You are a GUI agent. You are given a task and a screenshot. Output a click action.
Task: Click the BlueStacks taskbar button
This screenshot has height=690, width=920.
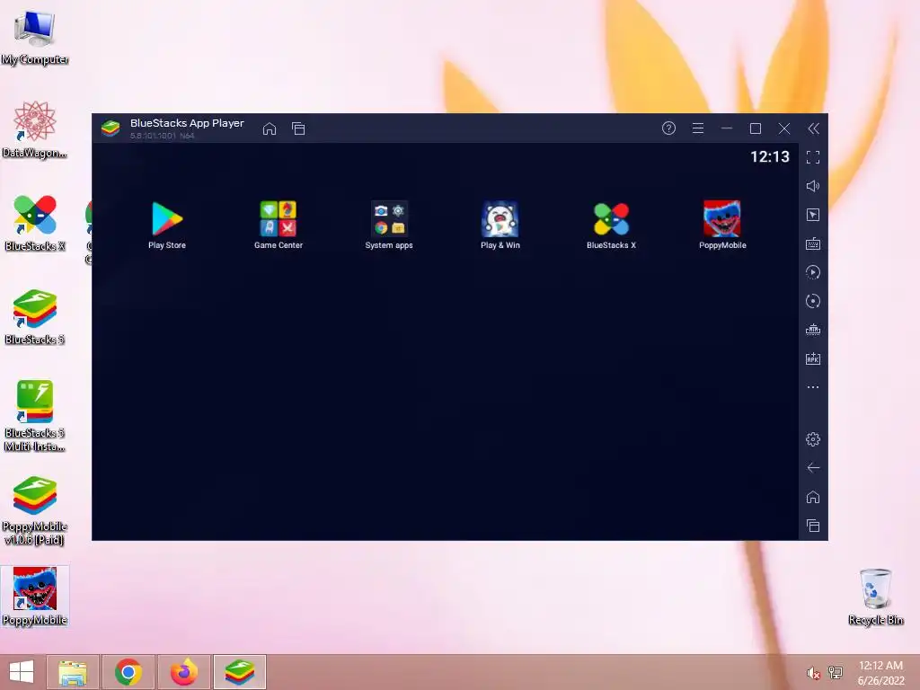coord(239,672)
